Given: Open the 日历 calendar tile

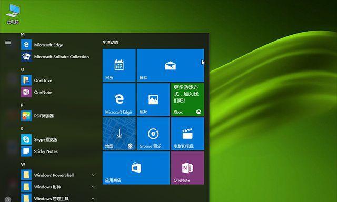Looking at the screenshot, I should (x=119, y=65).
